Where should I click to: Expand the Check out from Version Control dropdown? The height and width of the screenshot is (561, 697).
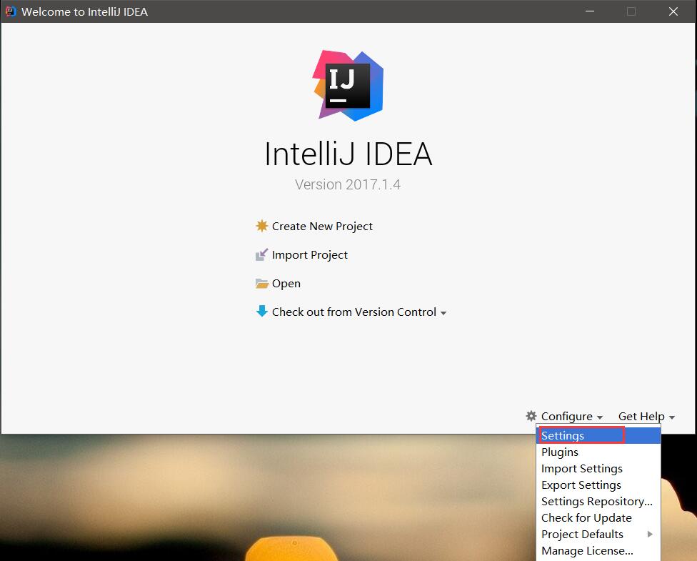click(444, 312)
